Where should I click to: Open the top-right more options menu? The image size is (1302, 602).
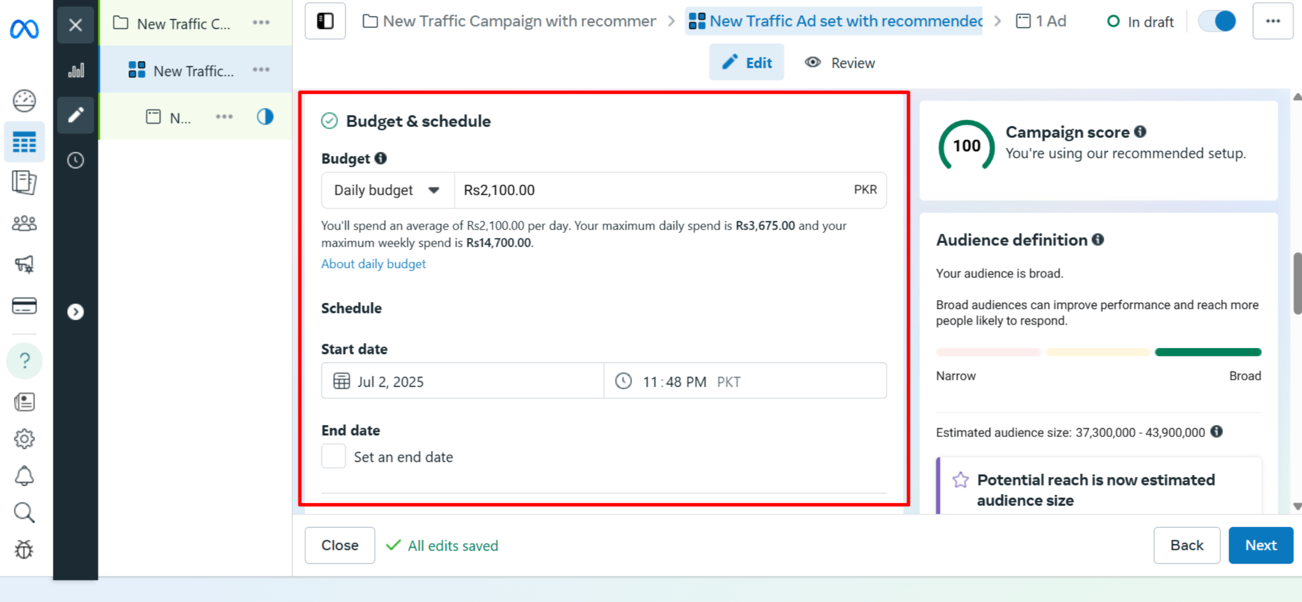pyautogui.click(x=1273, y=21)
